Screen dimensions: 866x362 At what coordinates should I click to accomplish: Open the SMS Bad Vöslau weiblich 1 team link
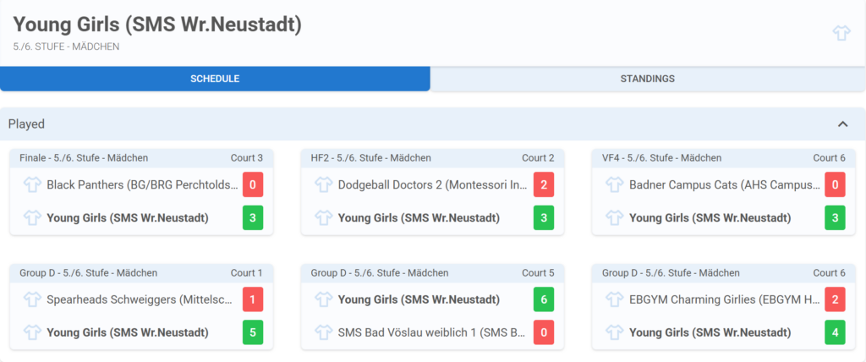[x=432, y=332]
